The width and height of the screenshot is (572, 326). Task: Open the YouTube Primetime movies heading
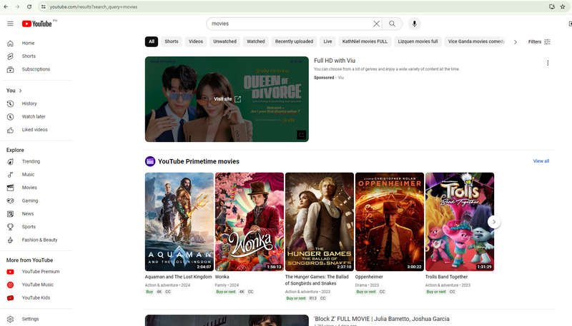[199, 161]
